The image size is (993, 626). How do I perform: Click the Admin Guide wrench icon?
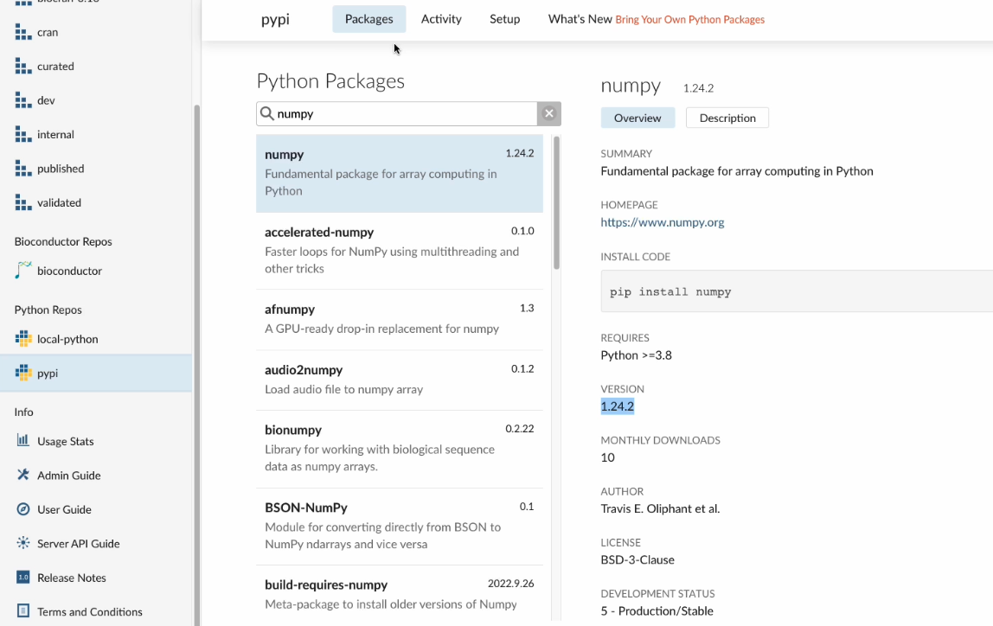pyautogui.click(x=23, y=475)
